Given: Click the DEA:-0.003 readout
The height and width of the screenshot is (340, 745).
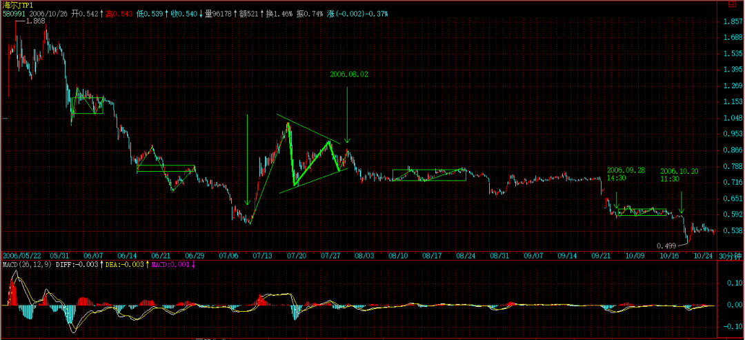Looking at the screenshot, I should pyautogui.click(x=123, y=265).
